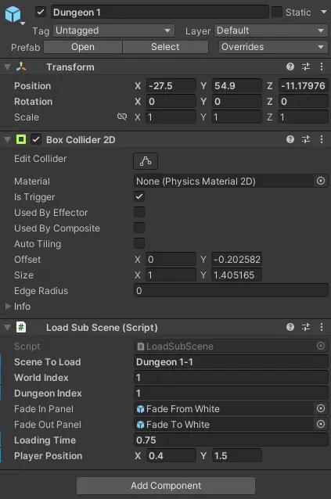This screenshot has height=499, width=331.
Task: Click the Physics Material 2D object picker
Action: pyautogui.click(x=321, y=181)
